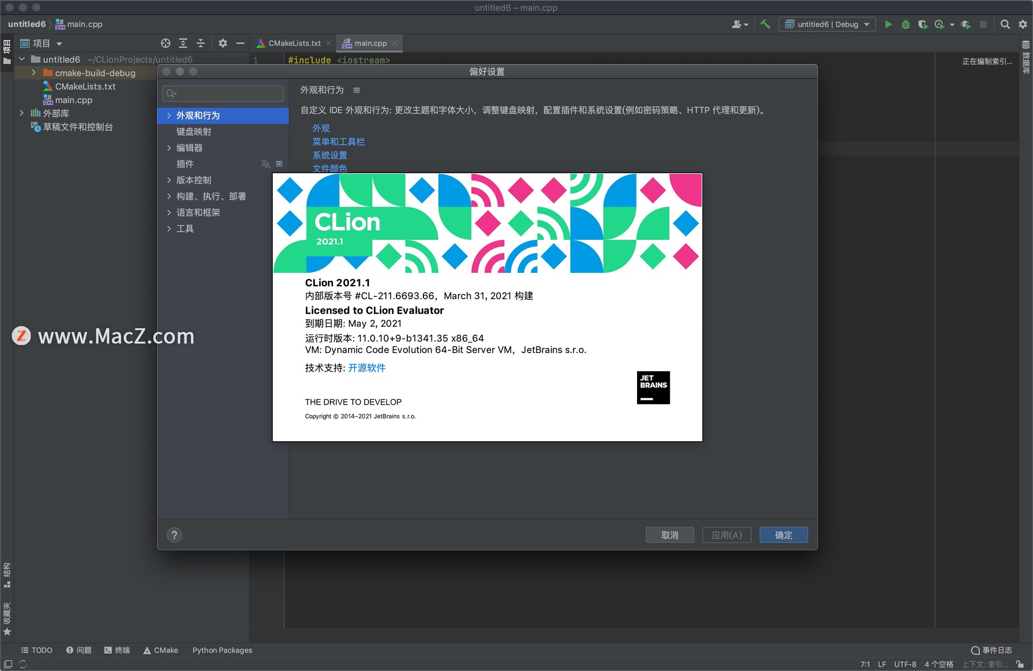Run with coverage using the shield icon
The width and height of the screenshot is (1033, 671).
tap(923, 24)
